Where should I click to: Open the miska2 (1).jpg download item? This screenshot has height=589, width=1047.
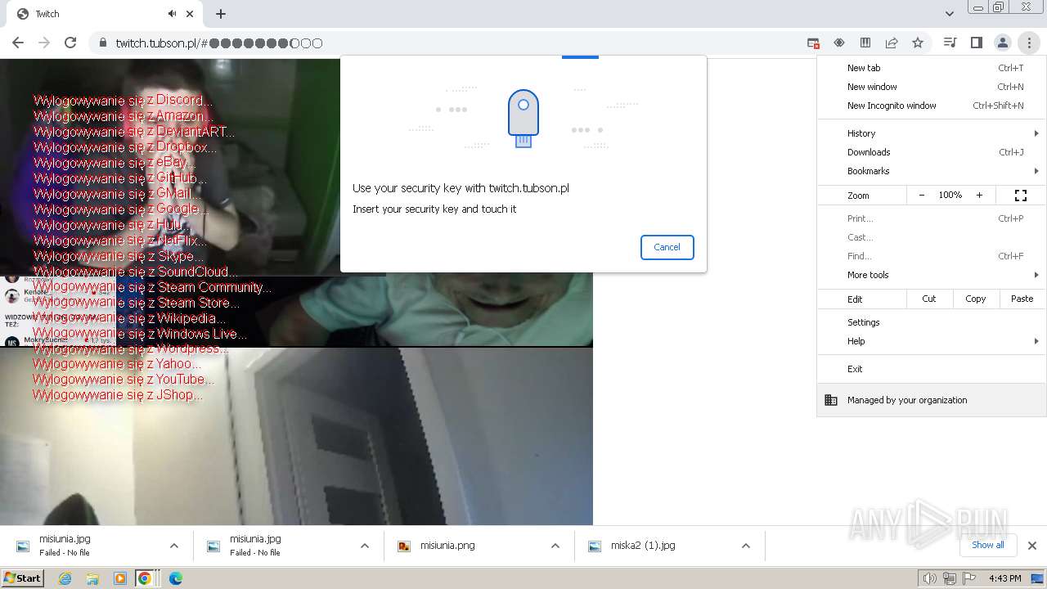(657, 546)
